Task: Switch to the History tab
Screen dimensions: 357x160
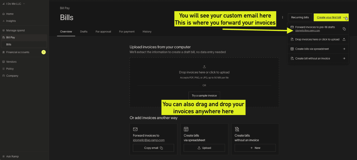Action: 147,31
